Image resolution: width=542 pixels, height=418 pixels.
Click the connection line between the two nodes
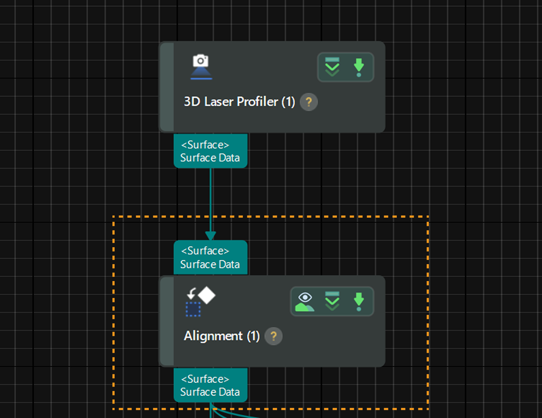coord(210,202)
